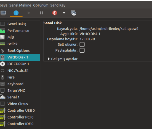Select Controller USB 0 entry
The width and height of the screenshot is (152, 129).
pyautogui.click(x=20, y=111)
